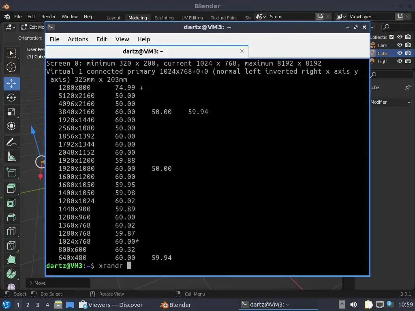The image size is (415, 311).
Task: Select the Knife tool
Action: pos(11,246)
